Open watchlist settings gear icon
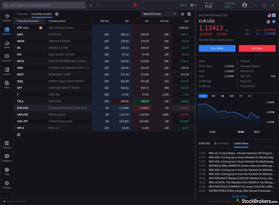 (x=182, y=14)
